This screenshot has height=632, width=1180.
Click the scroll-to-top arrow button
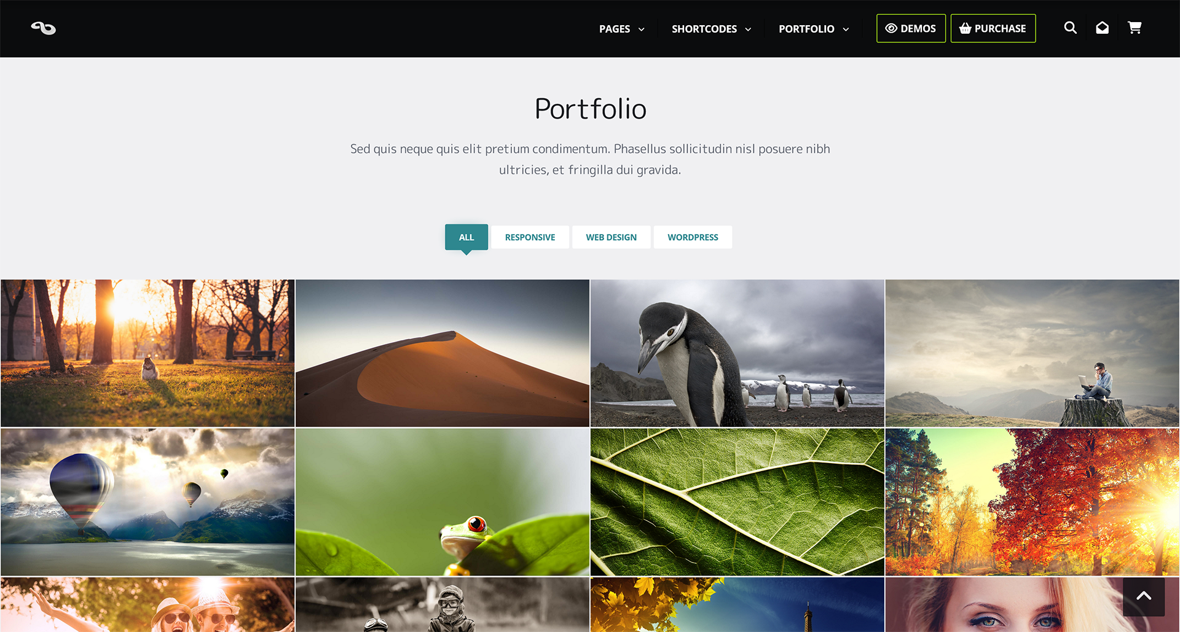pos(1144,596)
